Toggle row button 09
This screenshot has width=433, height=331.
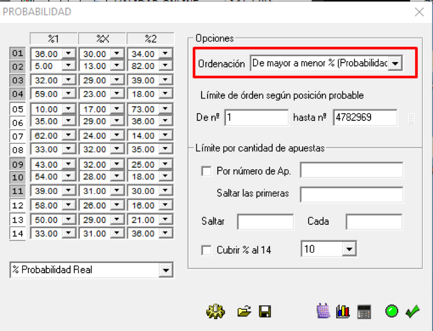[17, 164]
